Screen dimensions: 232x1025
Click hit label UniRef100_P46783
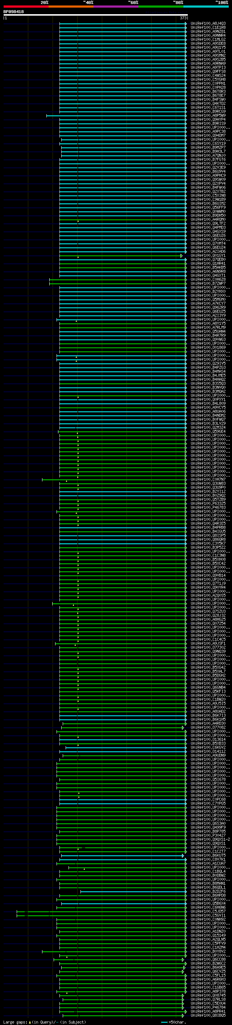tap(208, 507)
